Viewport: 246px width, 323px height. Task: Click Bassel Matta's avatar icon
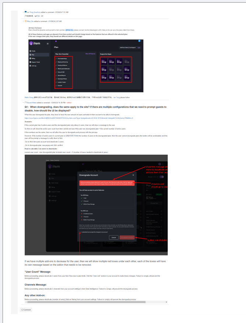tap(25, 102)
